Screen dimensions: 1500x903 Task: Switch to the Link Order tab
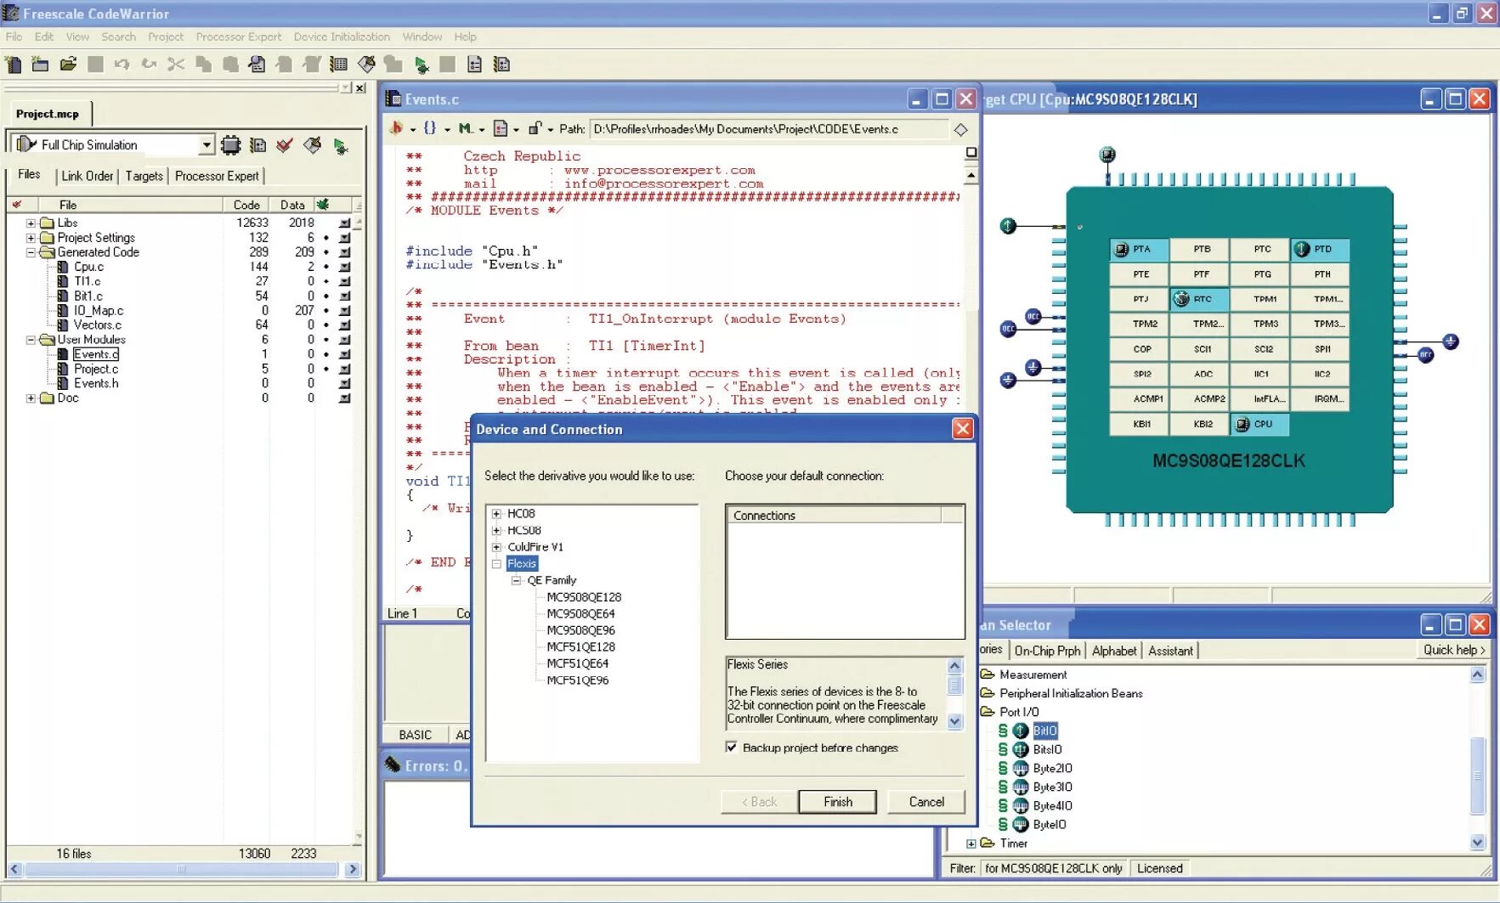[87, 176]
